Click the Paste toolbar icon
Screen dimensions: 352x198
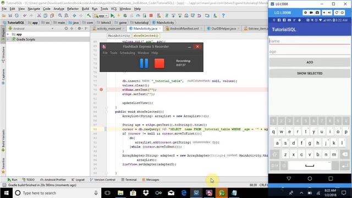(x=52, y=15)
